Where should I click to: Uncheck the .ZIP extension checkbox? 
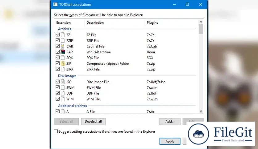click(58, 63)
